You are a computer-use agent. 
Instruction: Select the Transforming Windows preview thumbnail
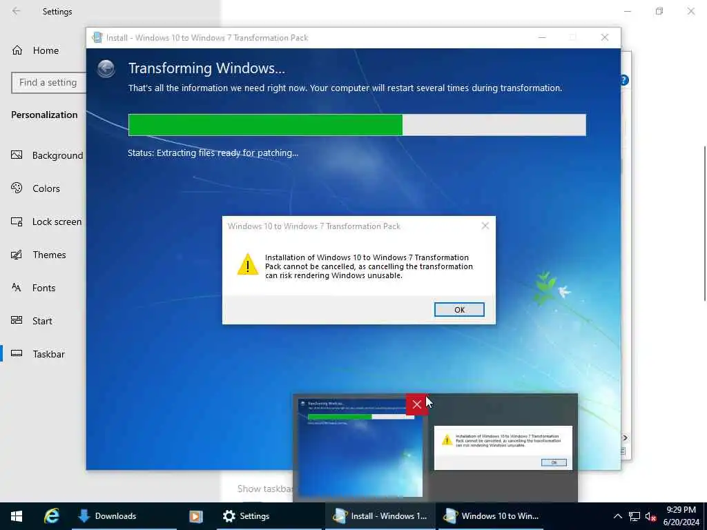(360, 448)
